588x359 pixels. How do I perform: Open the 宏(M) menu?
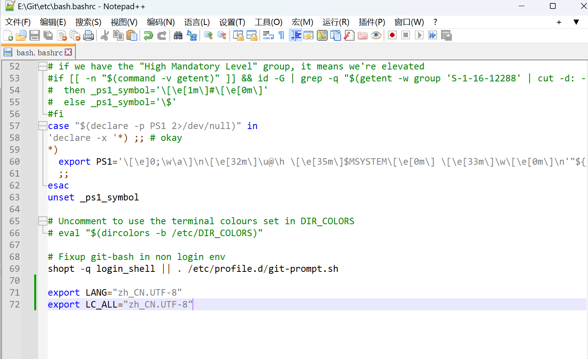pos(302,22)
